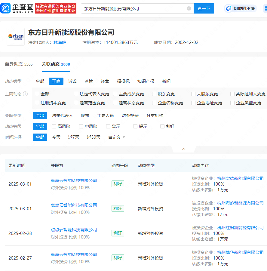This screenshot has width=267, height=271.
Task: Switch to the 关联动态 tab
Action: click(56, 64)
